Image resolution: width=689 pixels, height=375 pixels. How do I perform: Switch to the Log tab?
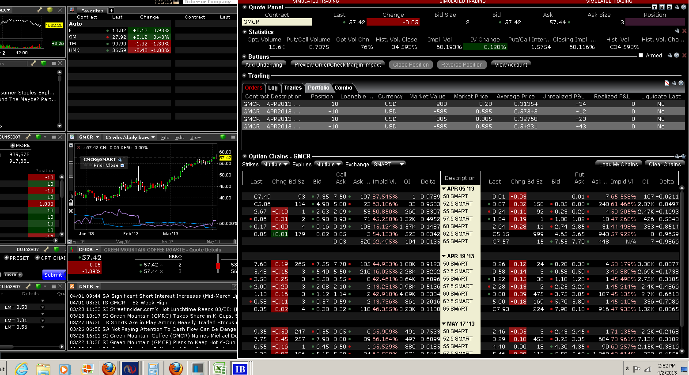pyautogui.click(x=273, y=88)
